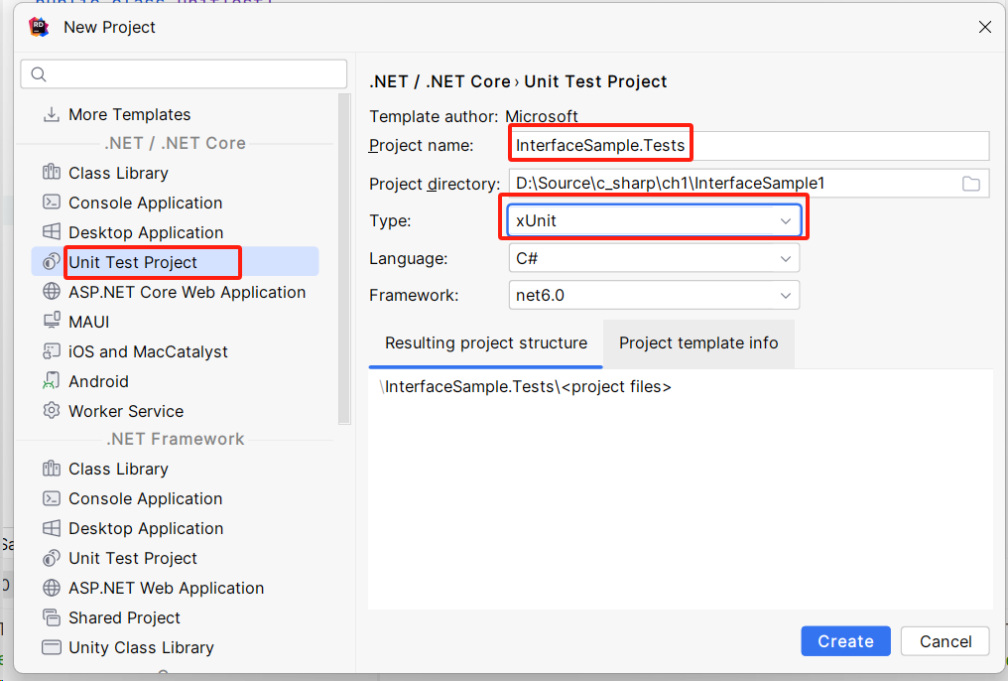
Task: Click the \InterfaceSample.Tests\<project files> path text
Action: 525,386
